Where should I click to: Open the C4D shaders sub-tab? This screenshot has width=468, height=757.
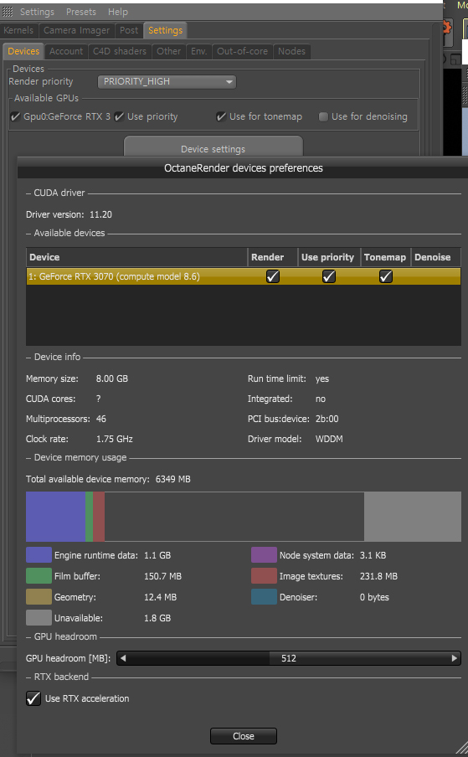(x=120, y=51)
